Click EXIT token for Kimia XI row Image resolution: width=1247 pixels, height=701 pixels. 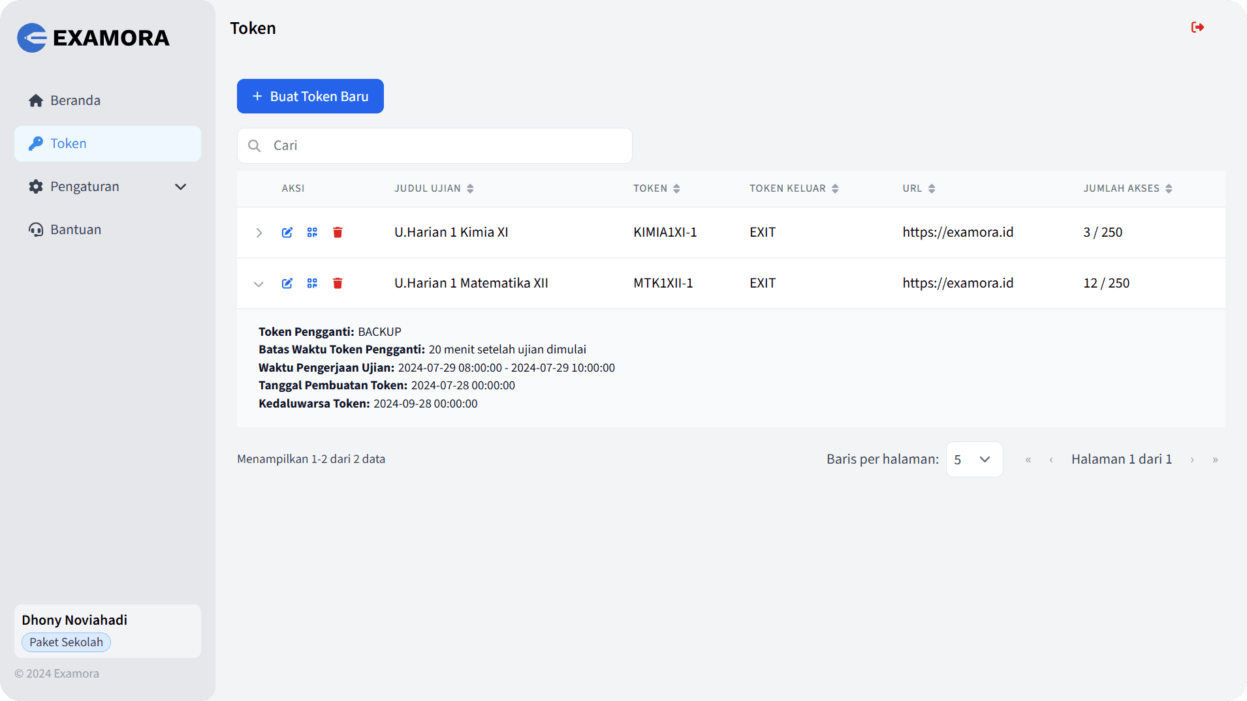click(x=762, y=232)
